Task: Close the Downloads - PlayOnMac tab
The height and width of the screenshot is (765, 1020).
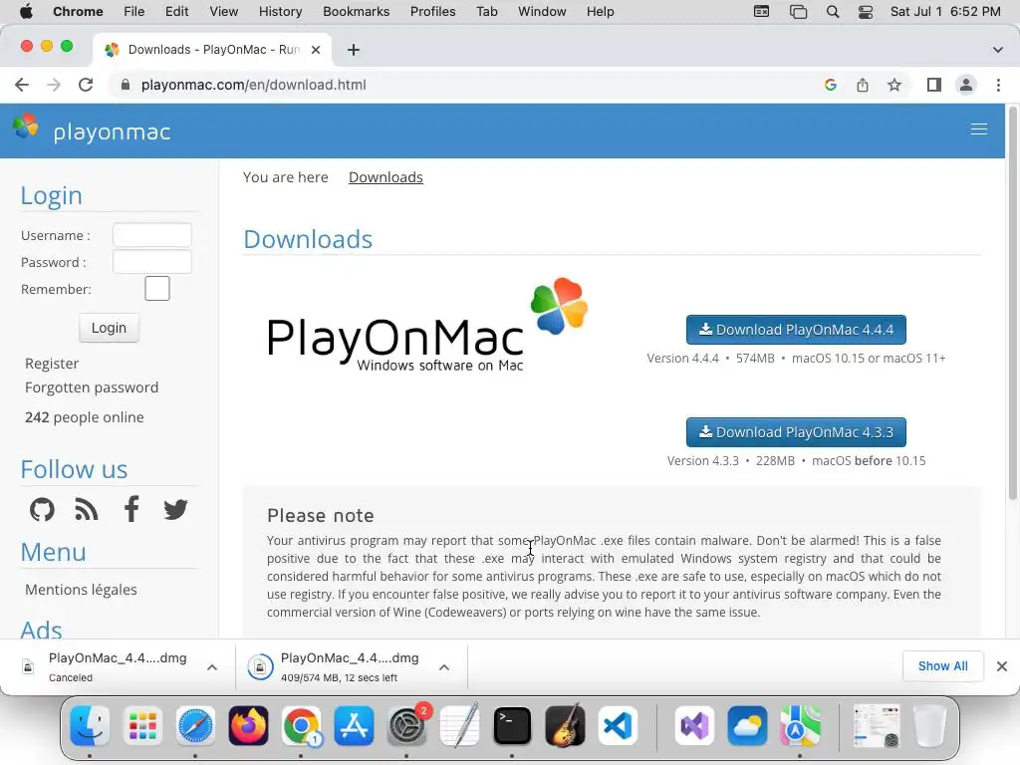Action: coord(316,50)
